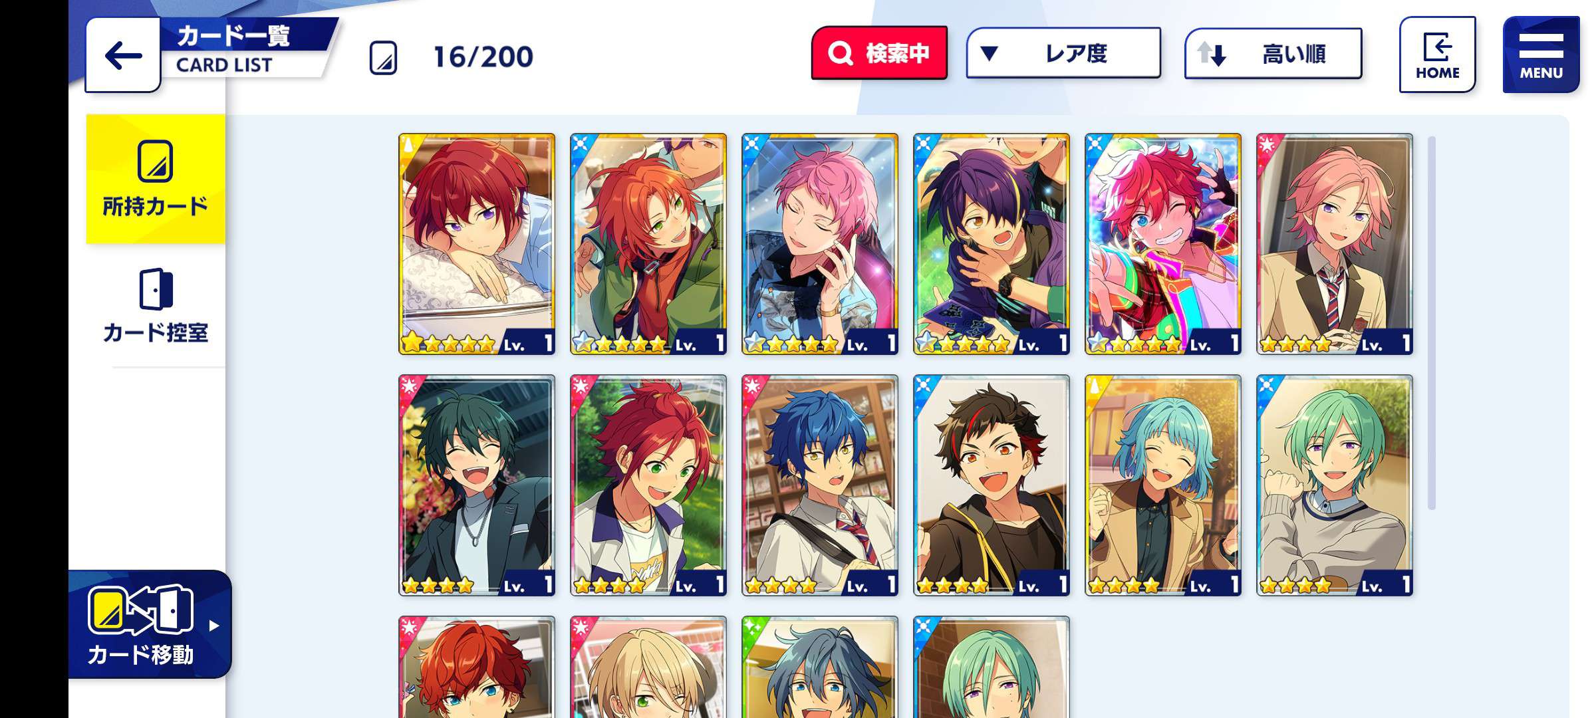
Task: Click the red 検索中 search button
Action: click(x=879, y=53)
